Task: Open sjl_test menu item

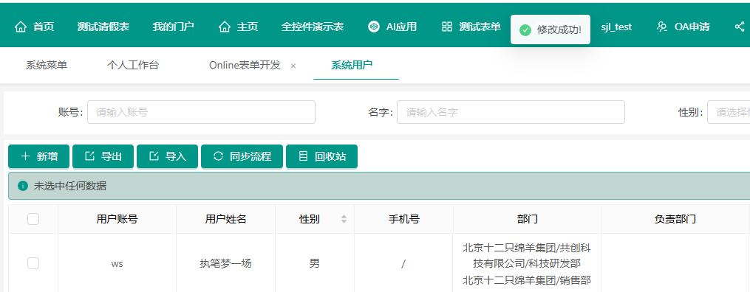Action: click(616, 27)
